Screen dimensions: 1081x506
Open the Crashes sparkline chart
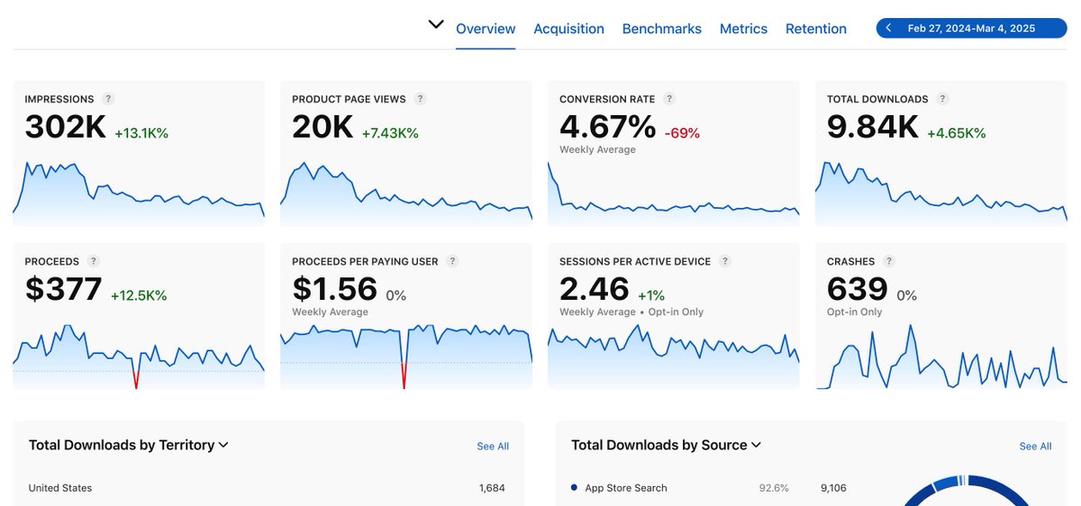tap(941, 357)
